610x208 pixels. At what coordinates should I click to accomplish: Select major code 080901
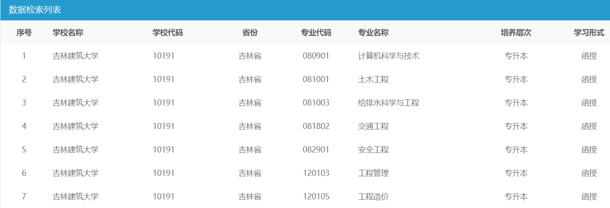pos(316,56)
